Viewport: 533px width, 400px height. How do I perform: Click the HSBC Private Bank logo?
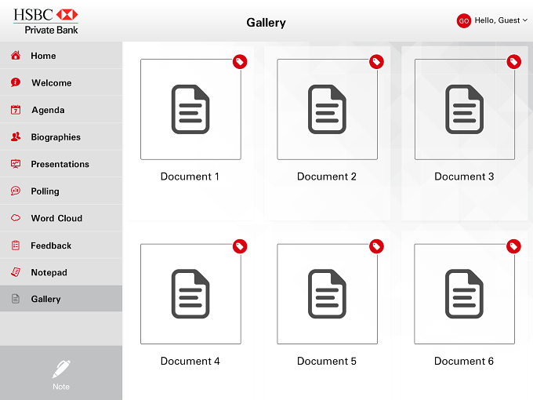pyautogui.click(x=45, y=21)
